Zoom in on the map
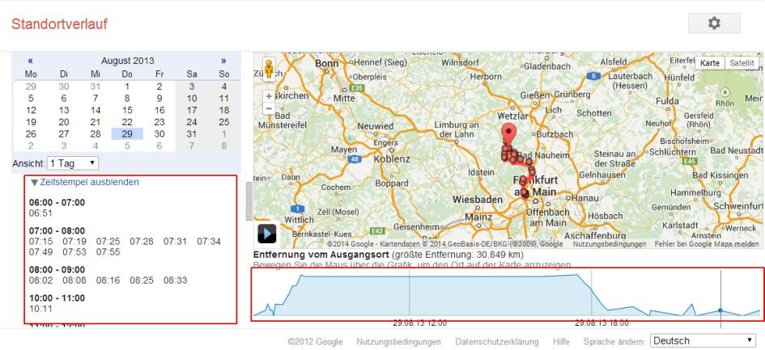This screenshot has width=765, height=350. pyautogui.click(x=269, y=96)
